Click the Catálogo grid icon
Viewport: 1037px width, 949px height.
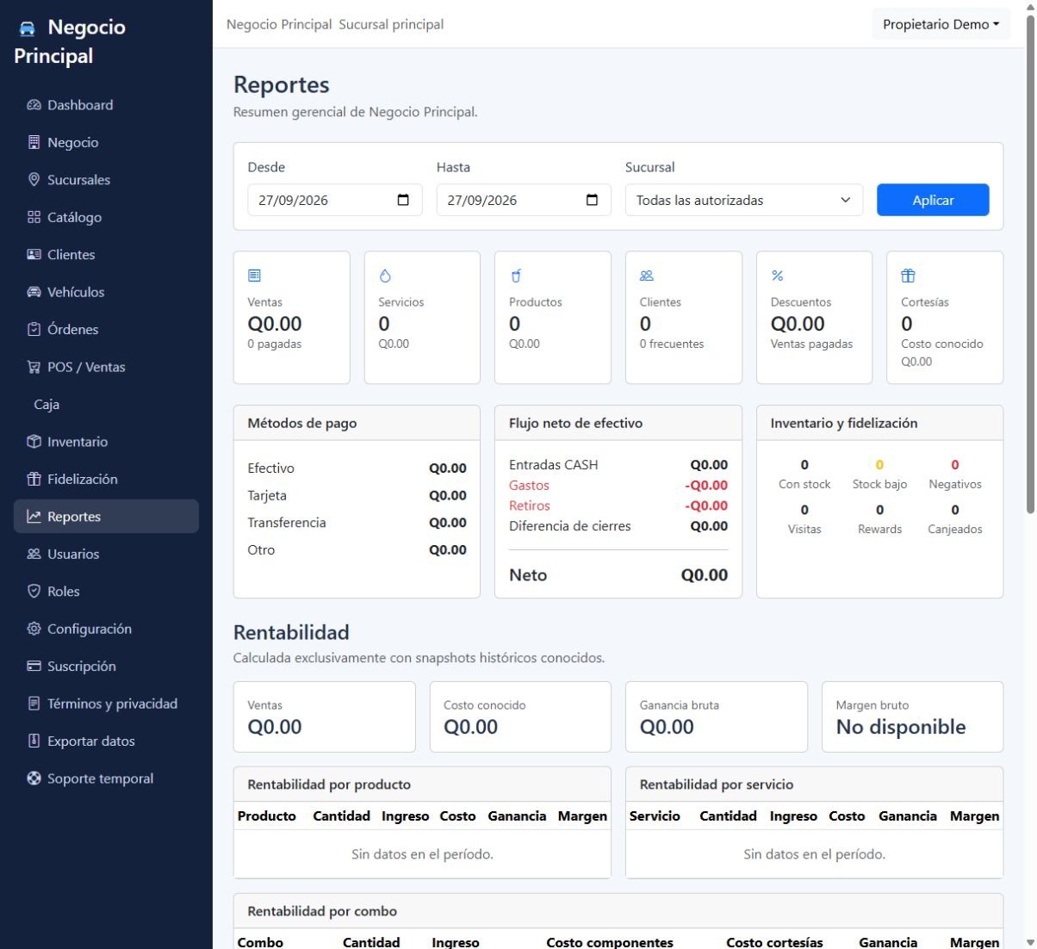[34, 217]
